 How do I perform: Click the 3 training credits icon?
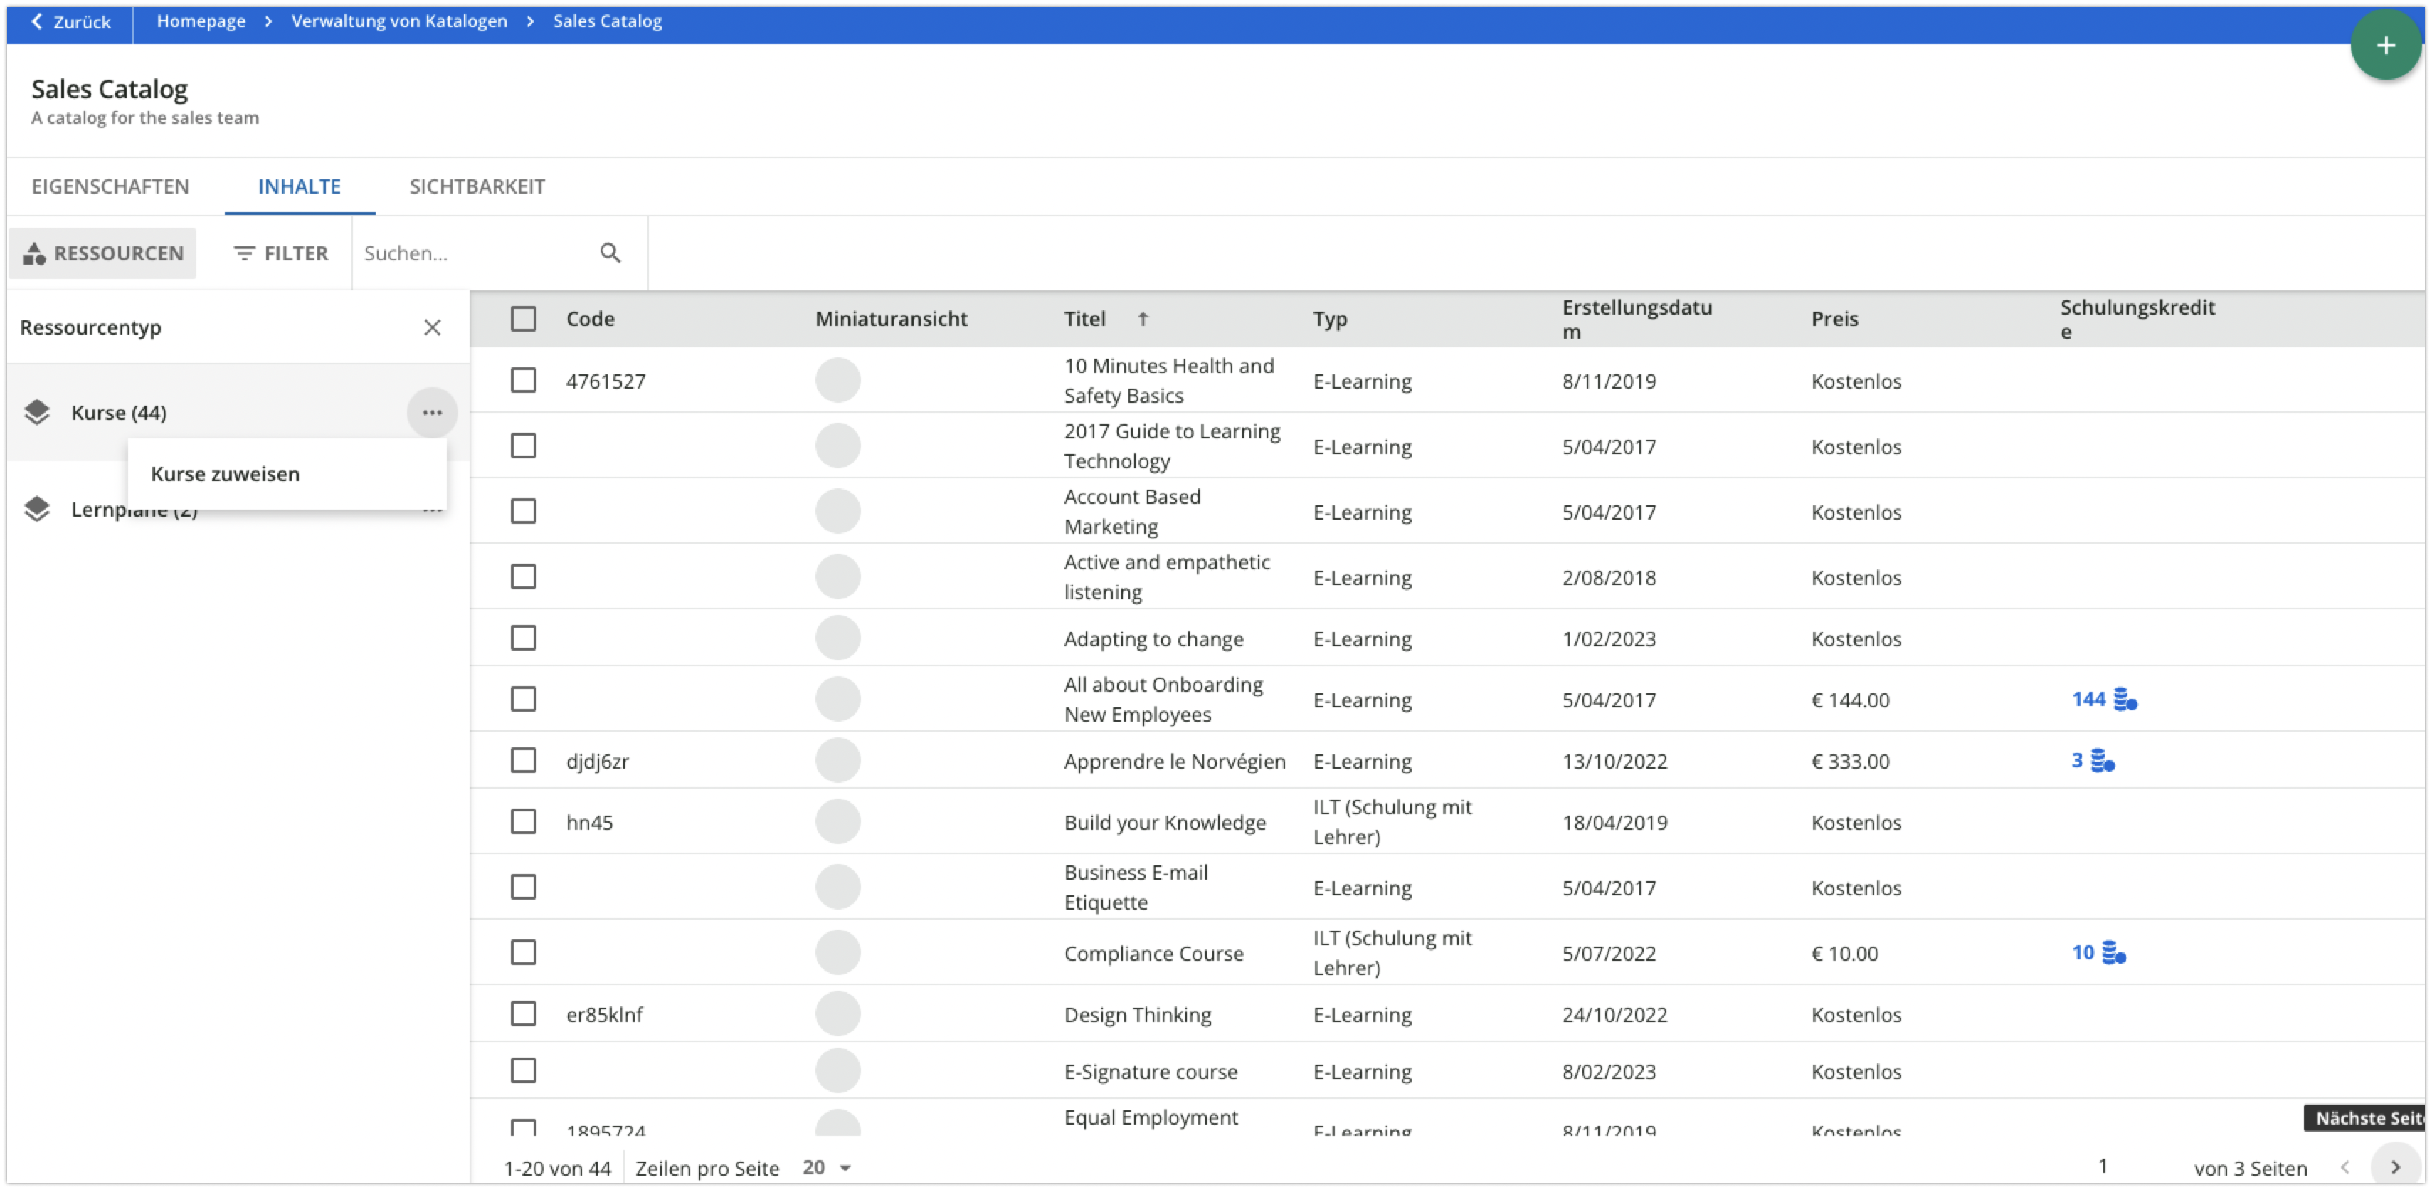[2103, 762]
